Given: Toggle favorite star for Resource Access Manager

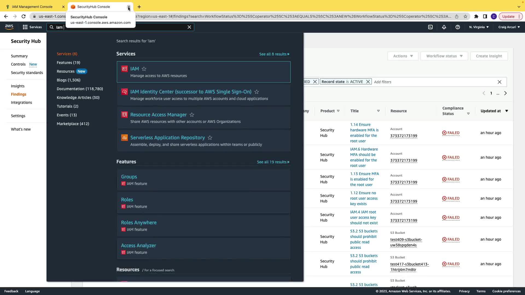Looking at the screenshot, I should pos(192,115).
